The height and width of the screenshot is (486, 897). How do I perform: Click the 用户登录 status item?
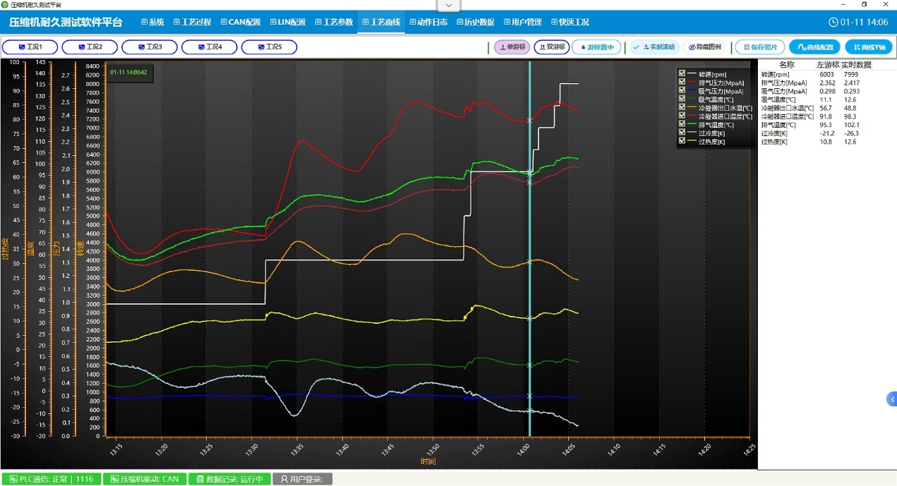302,479
